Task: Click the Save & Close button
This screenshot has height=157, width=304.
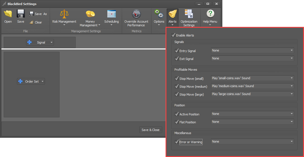Action: pyautogui.click(x=151, y=130)
